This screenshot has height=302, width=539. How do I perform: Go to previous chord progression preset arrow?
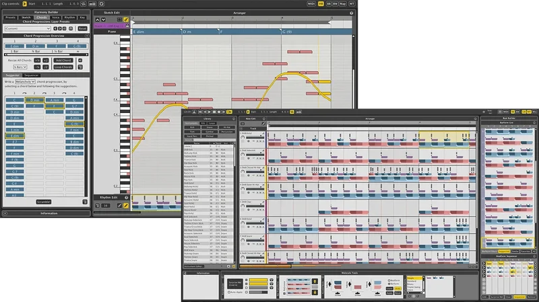tap(55, 28)
